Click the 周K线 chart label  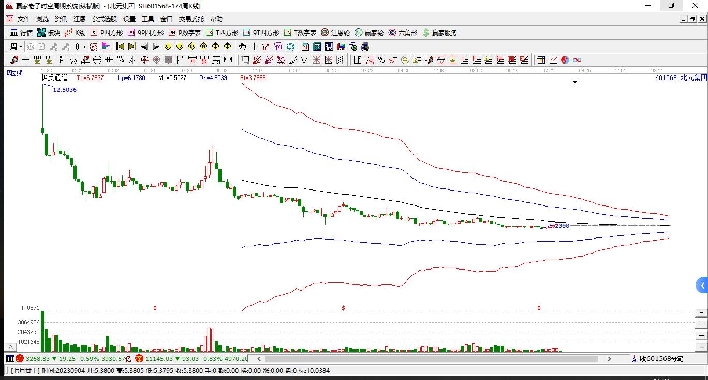pos(14,73)
